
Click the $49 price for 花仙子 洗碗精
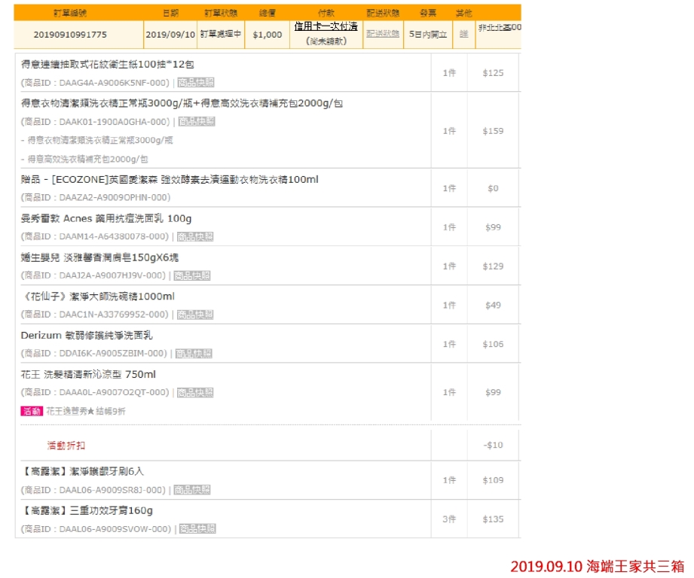(x=493, y=305)
